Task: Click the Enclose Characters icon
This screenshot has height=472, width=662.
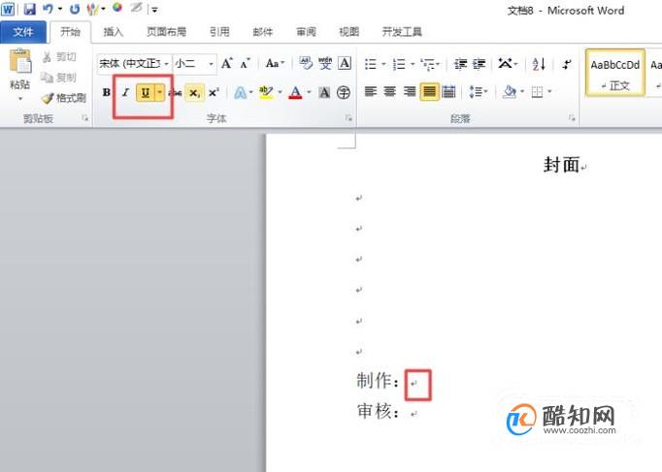Action: [344, 92]
